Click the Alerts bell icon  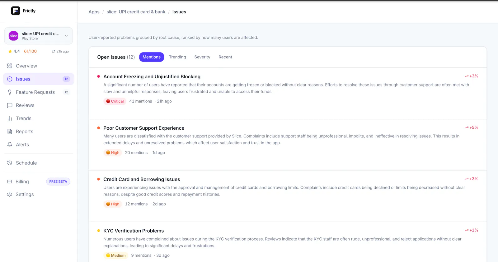pyautogui.click(x=10, y=145)
